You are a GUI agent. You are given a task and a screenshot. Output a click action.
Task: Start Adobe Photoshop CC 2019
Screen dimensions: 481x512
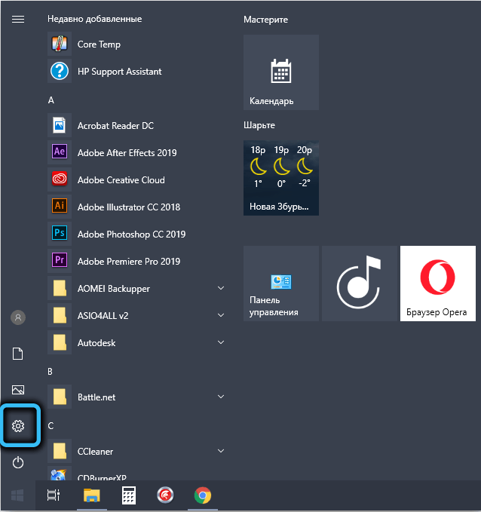click(x=136, y=234)
